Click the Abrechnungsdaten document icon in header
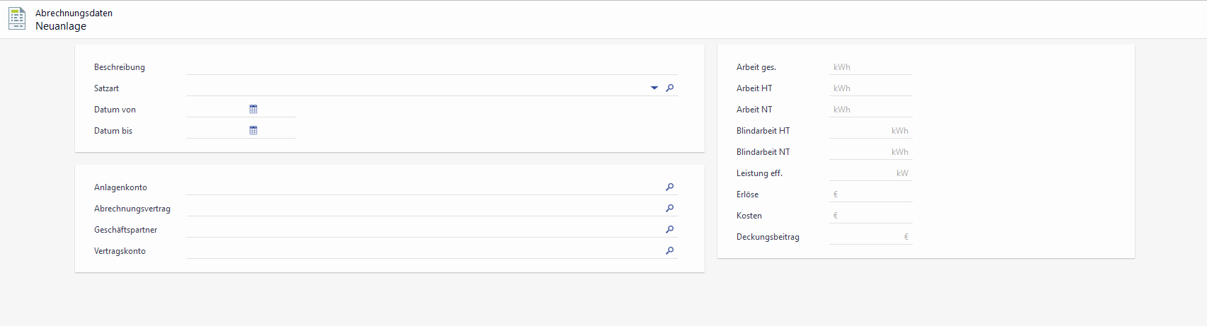1207x326 pixels. point(17,19)
